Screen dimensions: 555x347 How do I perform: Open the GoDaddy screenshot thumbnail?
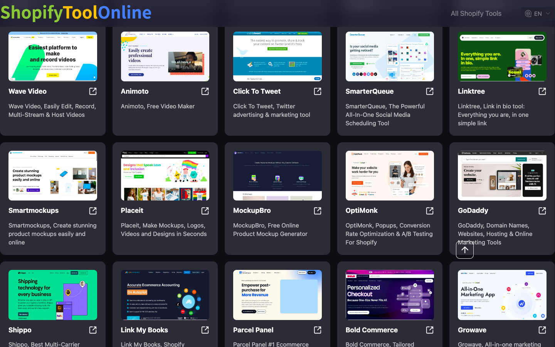pyautogui.click(x=502, y=176)
